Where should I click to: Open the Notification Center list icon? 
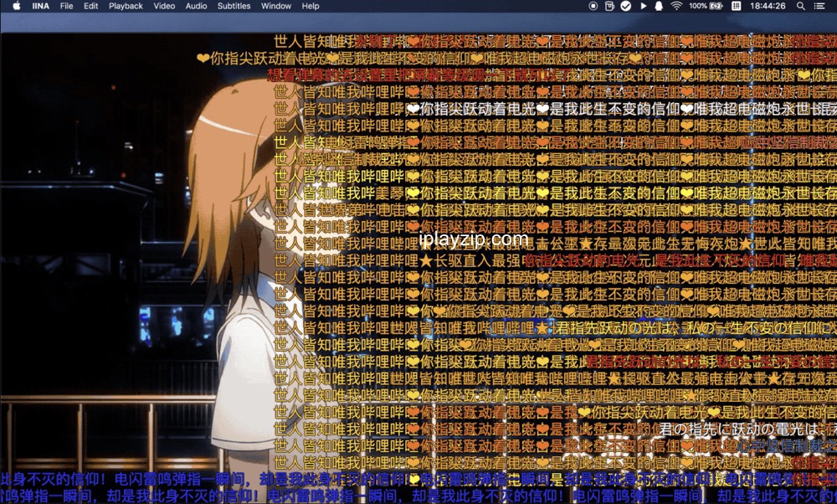click(819, 6)
